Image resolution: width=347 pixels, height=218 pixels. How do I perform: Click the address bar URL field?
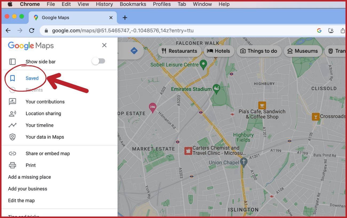tap(123, 31)
